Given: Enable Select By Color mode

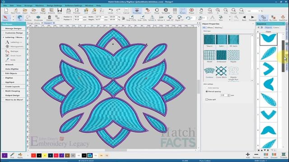Looking at the screenshot, I should (273, 18).
